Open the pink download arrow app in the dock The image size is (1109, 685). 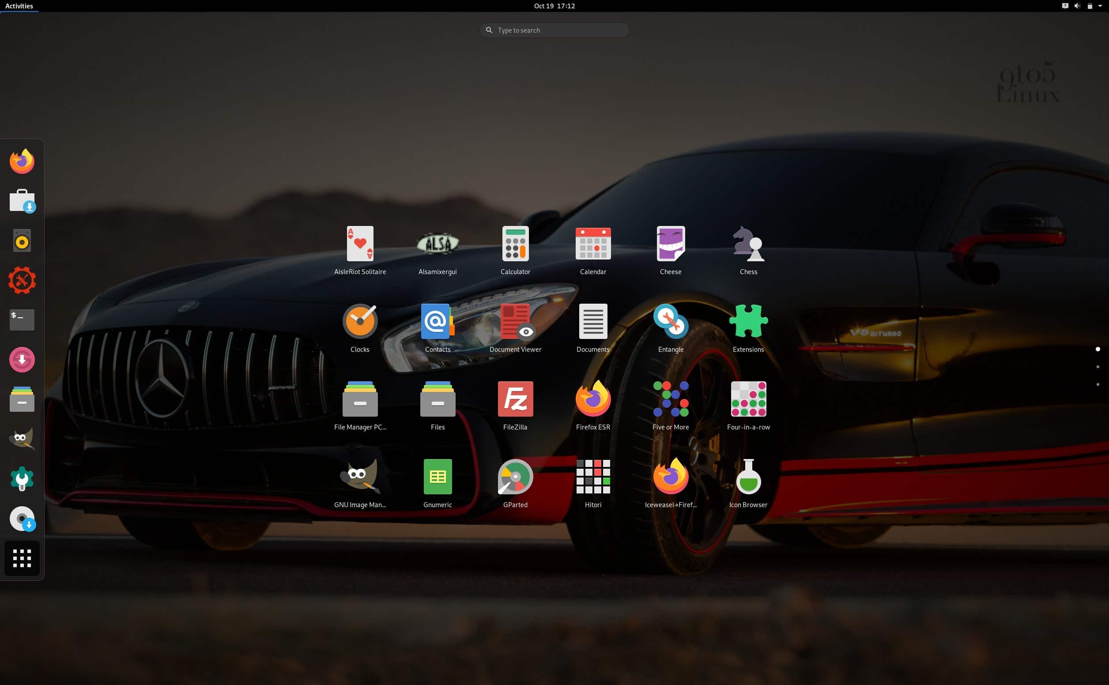pyautogui.click(x=22, y=360)
